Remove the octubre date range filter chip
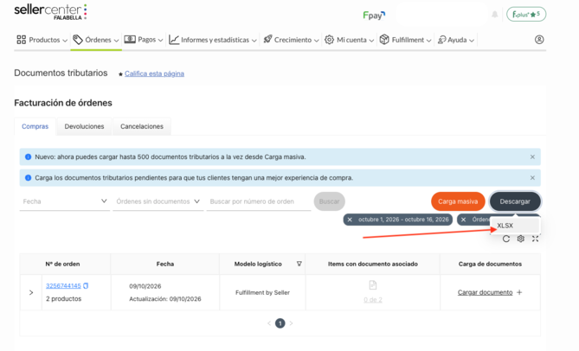The image size is (579, 351). [350, 220]
